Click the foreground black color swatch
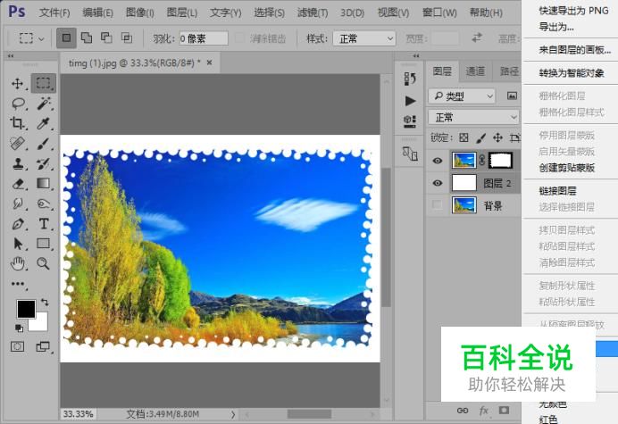The height and width of the screenshot is (424, 618). pos(26,309)
